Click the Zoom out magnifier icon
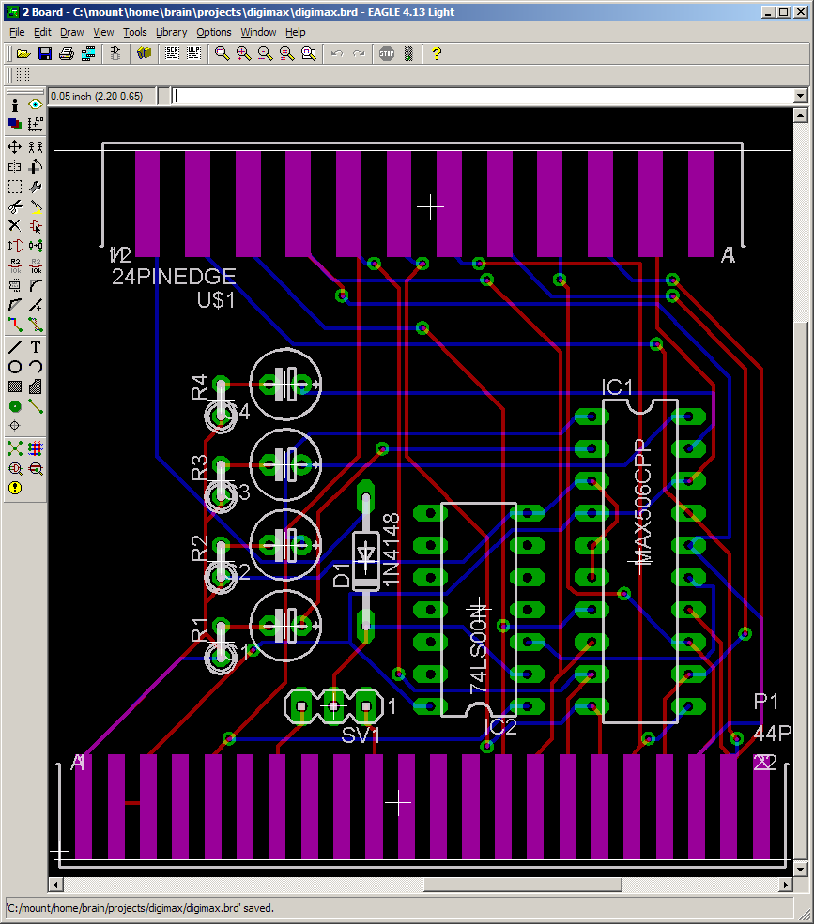Screen dimensions: 814x924 [266, 53]
